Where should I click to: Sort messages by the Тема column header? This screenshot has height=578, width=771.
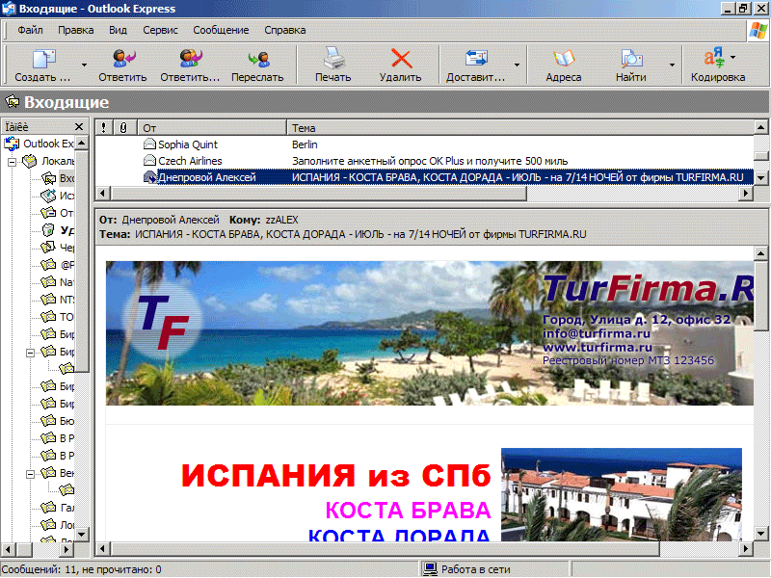[518, 127]
